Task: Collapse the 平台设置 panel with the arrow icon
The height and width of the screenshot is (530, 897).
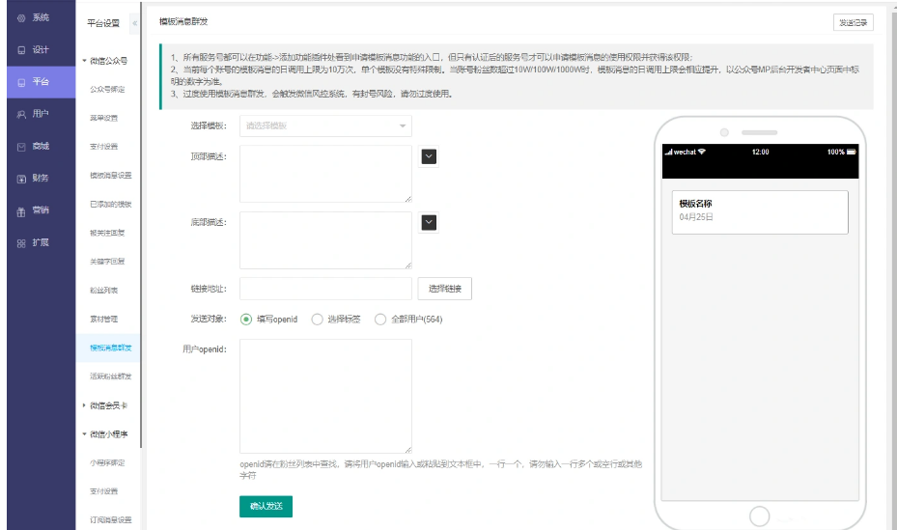Action: [133, 22]
